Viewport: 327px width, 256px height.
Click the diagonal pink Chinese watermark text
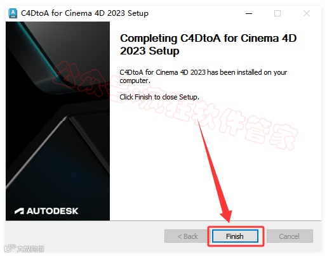[x=176, y=106]
